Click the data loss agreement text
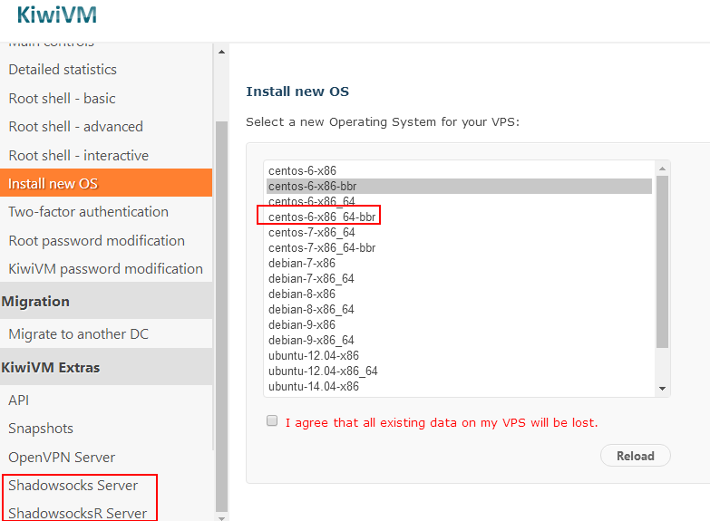This screenshot has height=521, width=710. click(x=442, y=423)
